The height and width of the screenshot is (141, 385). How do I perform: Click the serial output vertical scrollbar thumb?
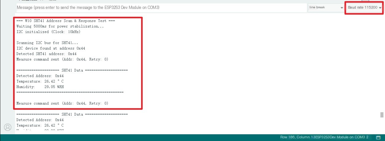tap(382, 115)
